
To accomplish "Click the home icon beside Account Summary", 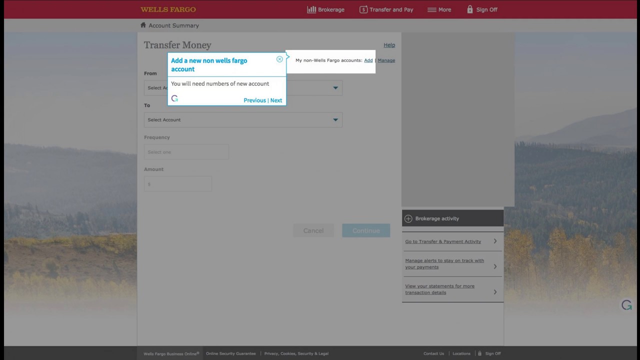I will point(143,25).
